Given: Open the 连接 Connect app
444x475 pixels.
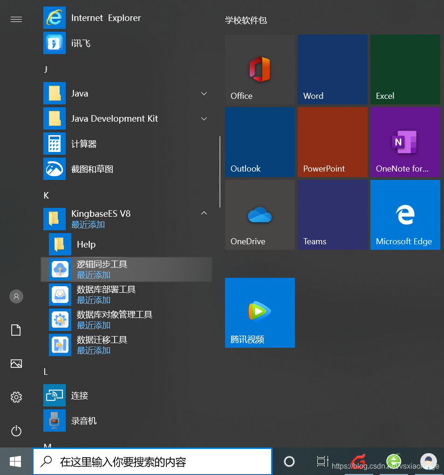Looking at the screenshot, I should point(127,395).
